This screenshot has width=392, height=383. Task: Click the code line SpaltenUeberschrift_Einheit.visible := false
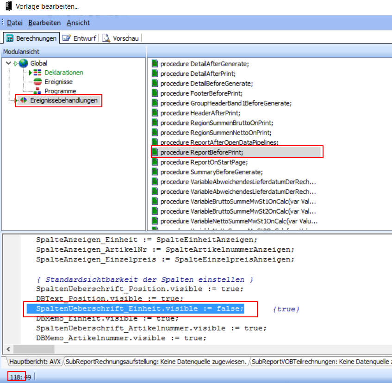140,309
